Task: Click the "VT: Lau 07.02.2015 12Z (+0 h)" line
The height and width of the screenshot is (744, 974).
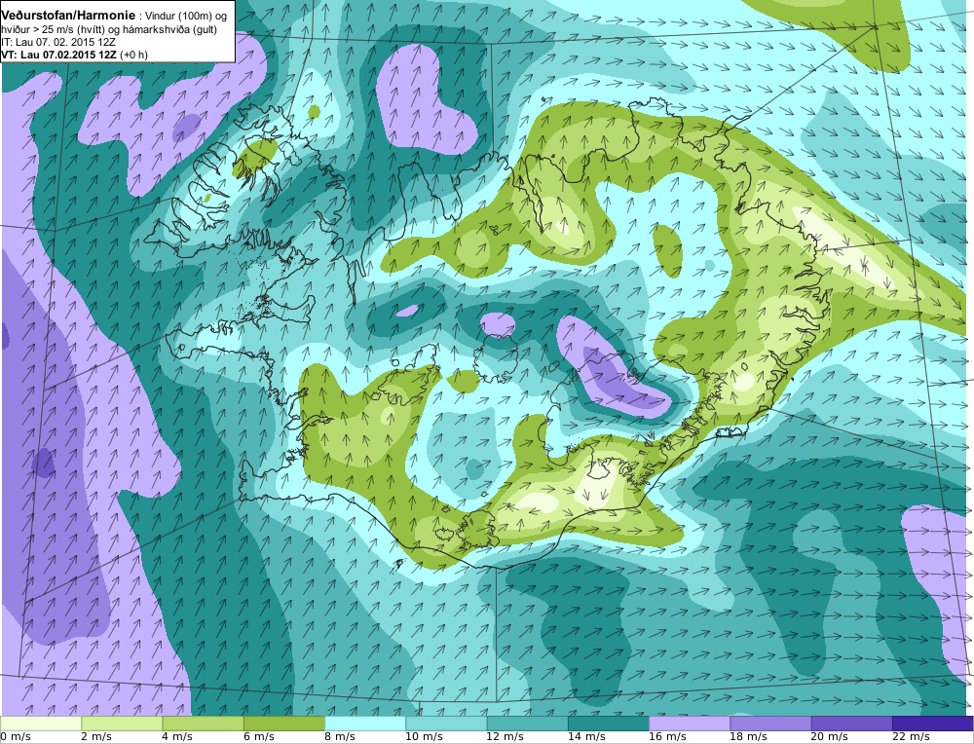Action: pyautogui.click(x=75, y=54)
